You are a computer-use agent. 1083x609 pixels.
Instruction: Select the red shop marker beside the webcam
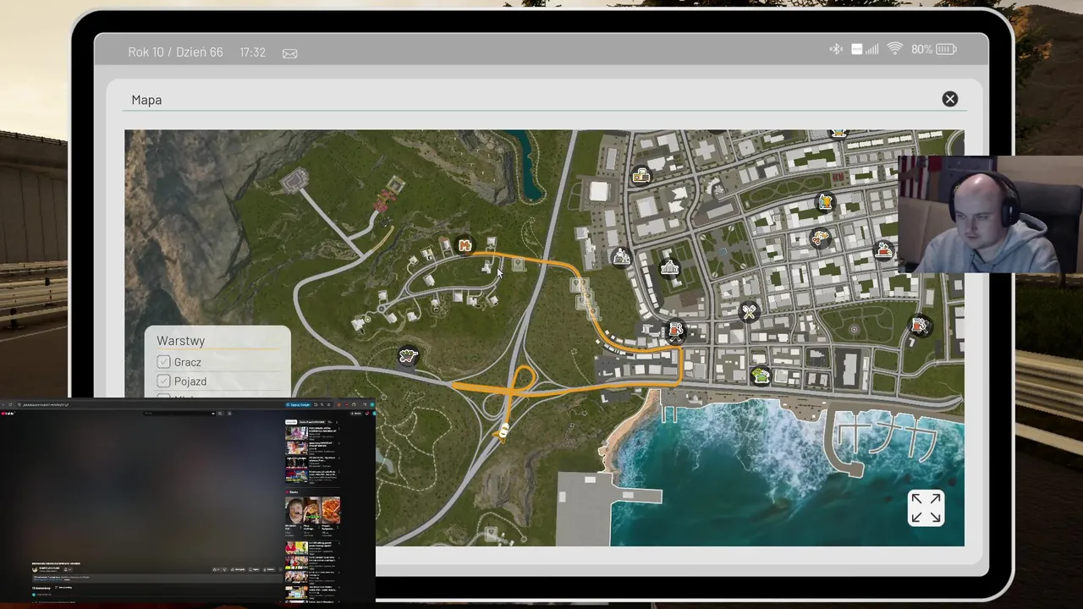pos(884,250)
